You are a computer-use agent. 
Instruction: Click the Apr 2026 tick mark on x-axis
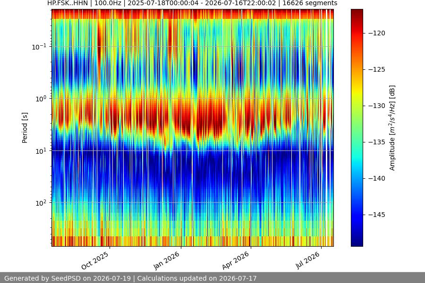coord(251,247)
